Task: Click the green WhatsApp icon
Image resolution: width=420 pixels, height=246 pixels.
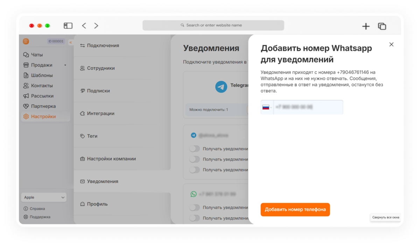Action: pyautogui.click(x=194, y=194)
